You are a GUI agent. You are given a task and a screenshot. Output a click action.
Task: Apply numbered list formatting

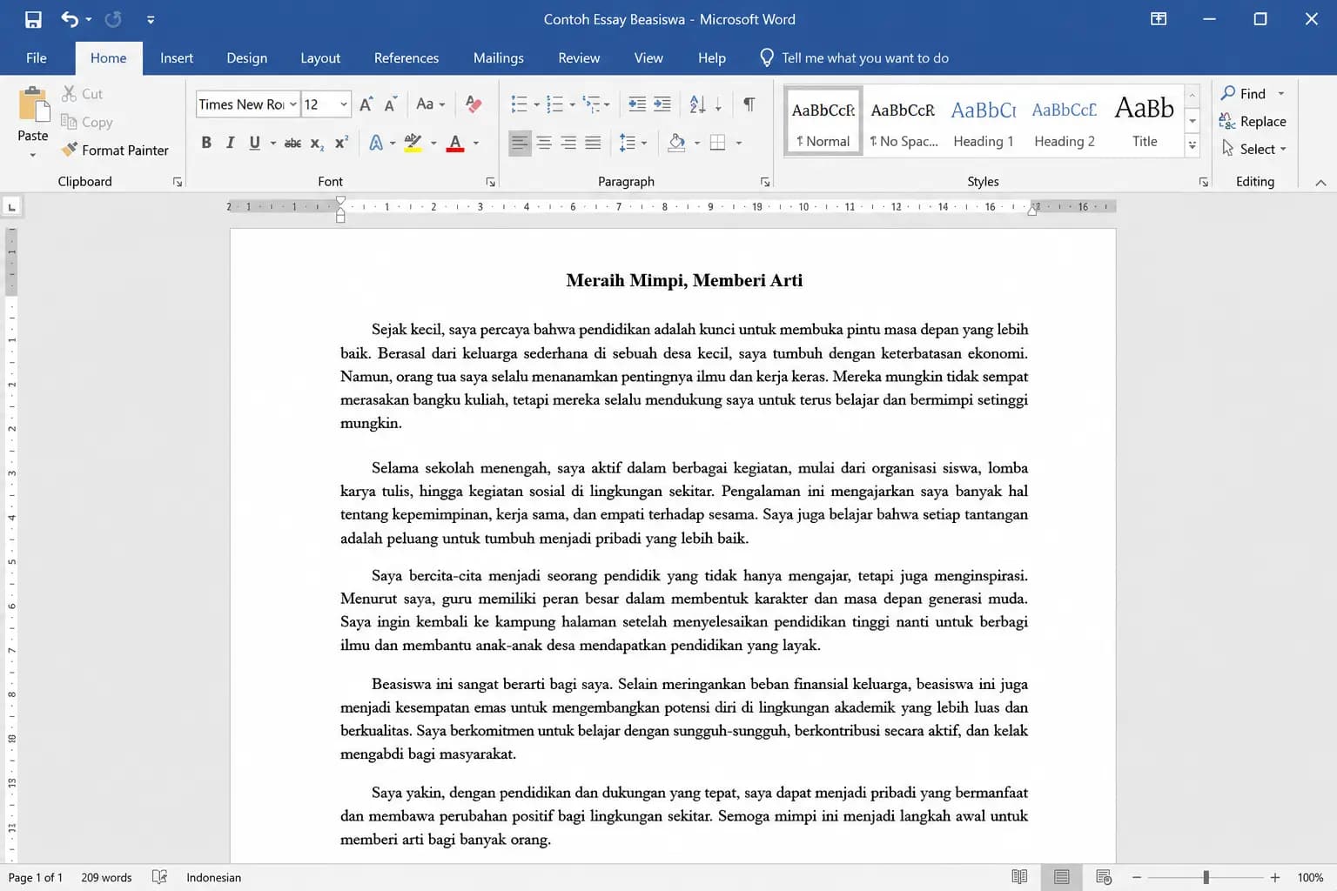(554, 104)
